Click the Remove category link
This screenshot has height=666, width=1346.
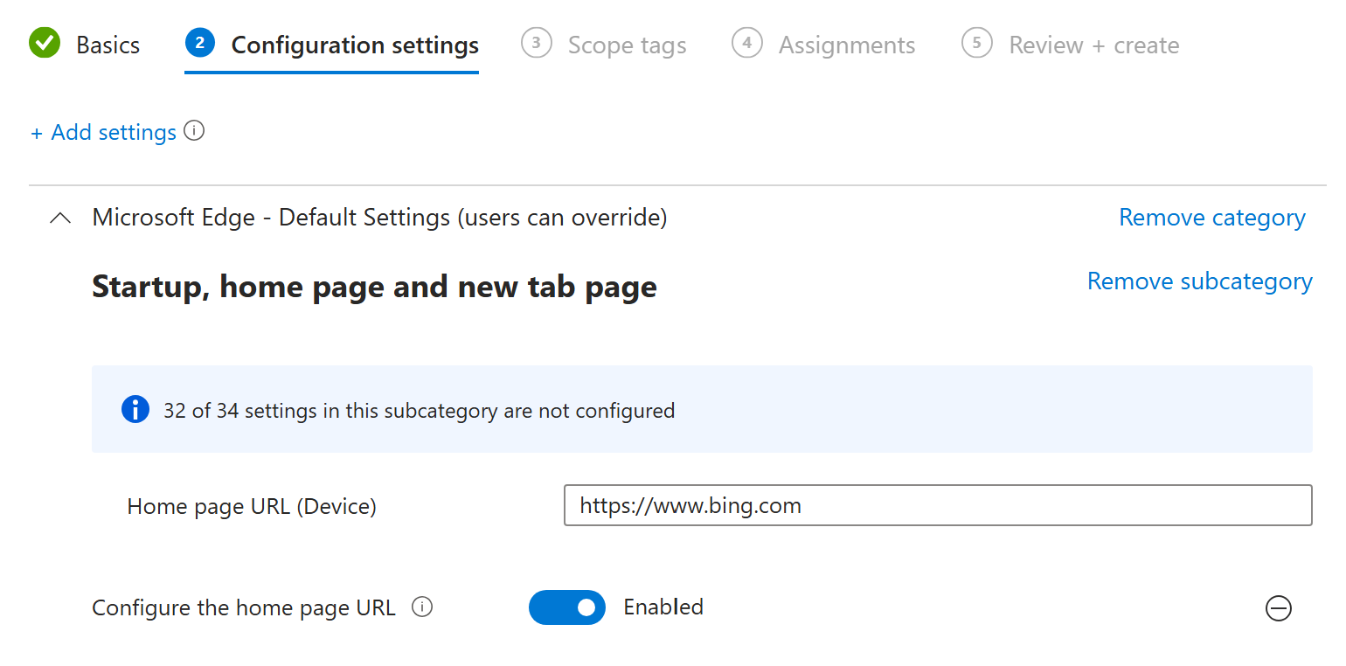coord(1211,218)
